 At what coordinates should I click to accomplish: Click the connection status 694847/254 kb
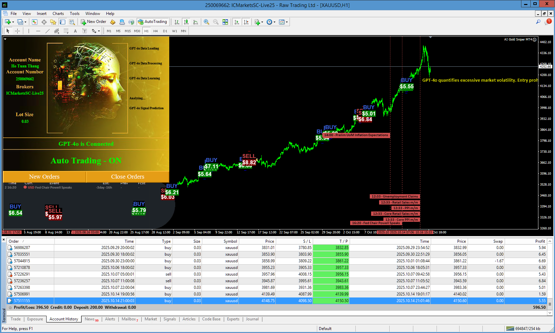click(x=523, y=329)
